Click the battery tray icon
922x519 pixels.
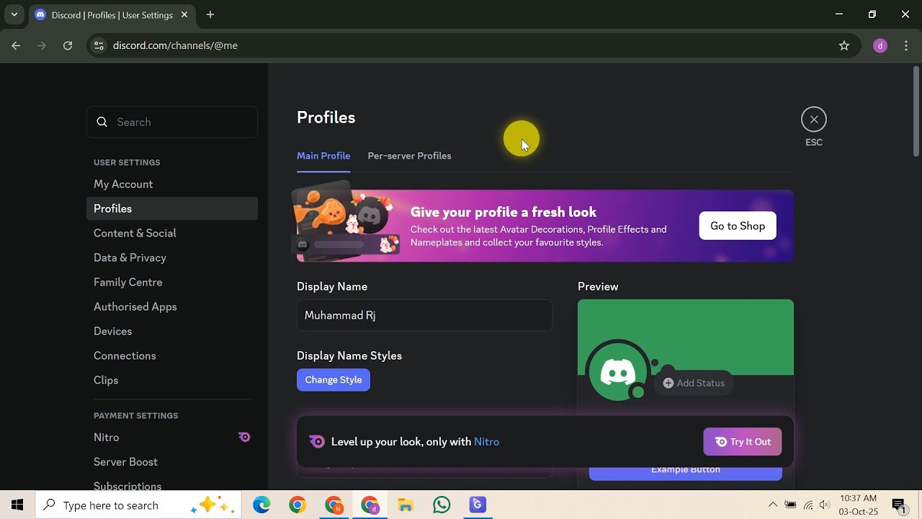pyautogui.click(x=791, y=505)
